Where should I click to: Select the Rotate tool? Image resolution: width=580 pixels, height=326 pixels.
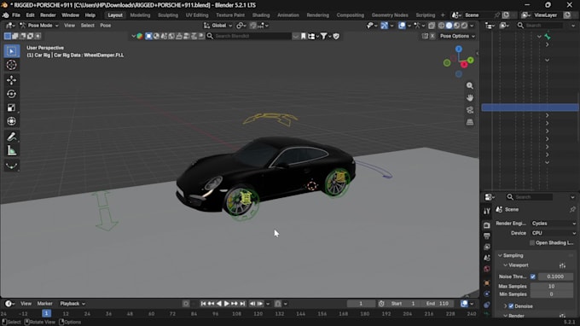11,94
